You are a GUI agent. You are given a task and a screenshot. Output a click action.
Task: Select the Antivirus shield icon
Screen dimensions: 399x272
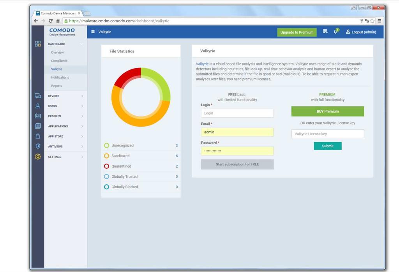pos(38,146)
